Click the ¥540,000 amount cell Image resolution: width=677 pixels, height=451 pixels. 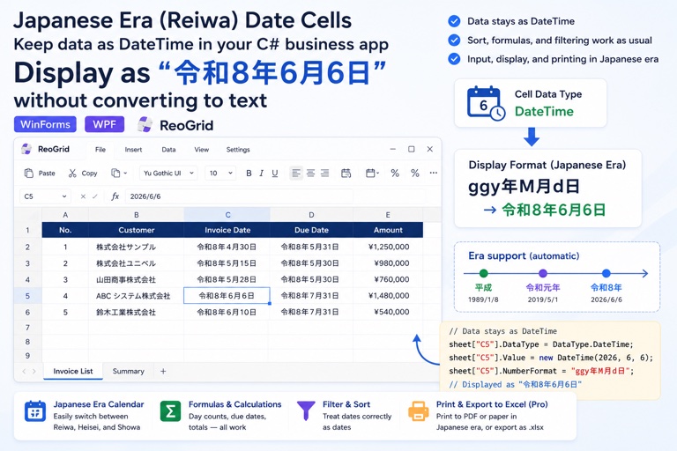click(x=388, y=312)
